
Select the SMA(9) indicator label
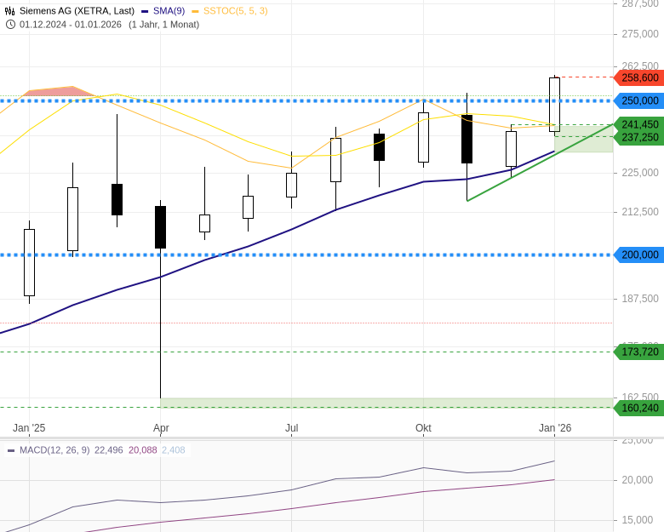coord(168,11)
